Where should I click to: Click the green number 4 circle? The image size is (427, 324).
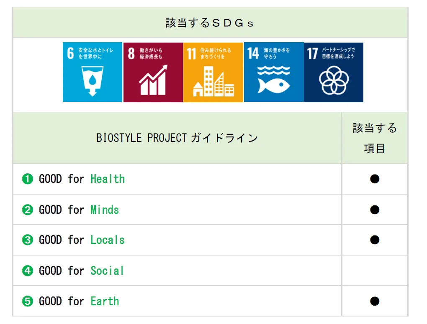28,271
